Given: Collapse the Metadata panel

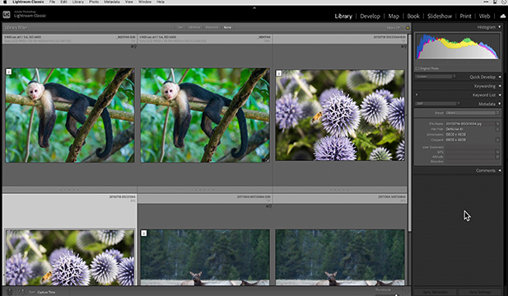Looking at the screenshot, I should 500,104.
